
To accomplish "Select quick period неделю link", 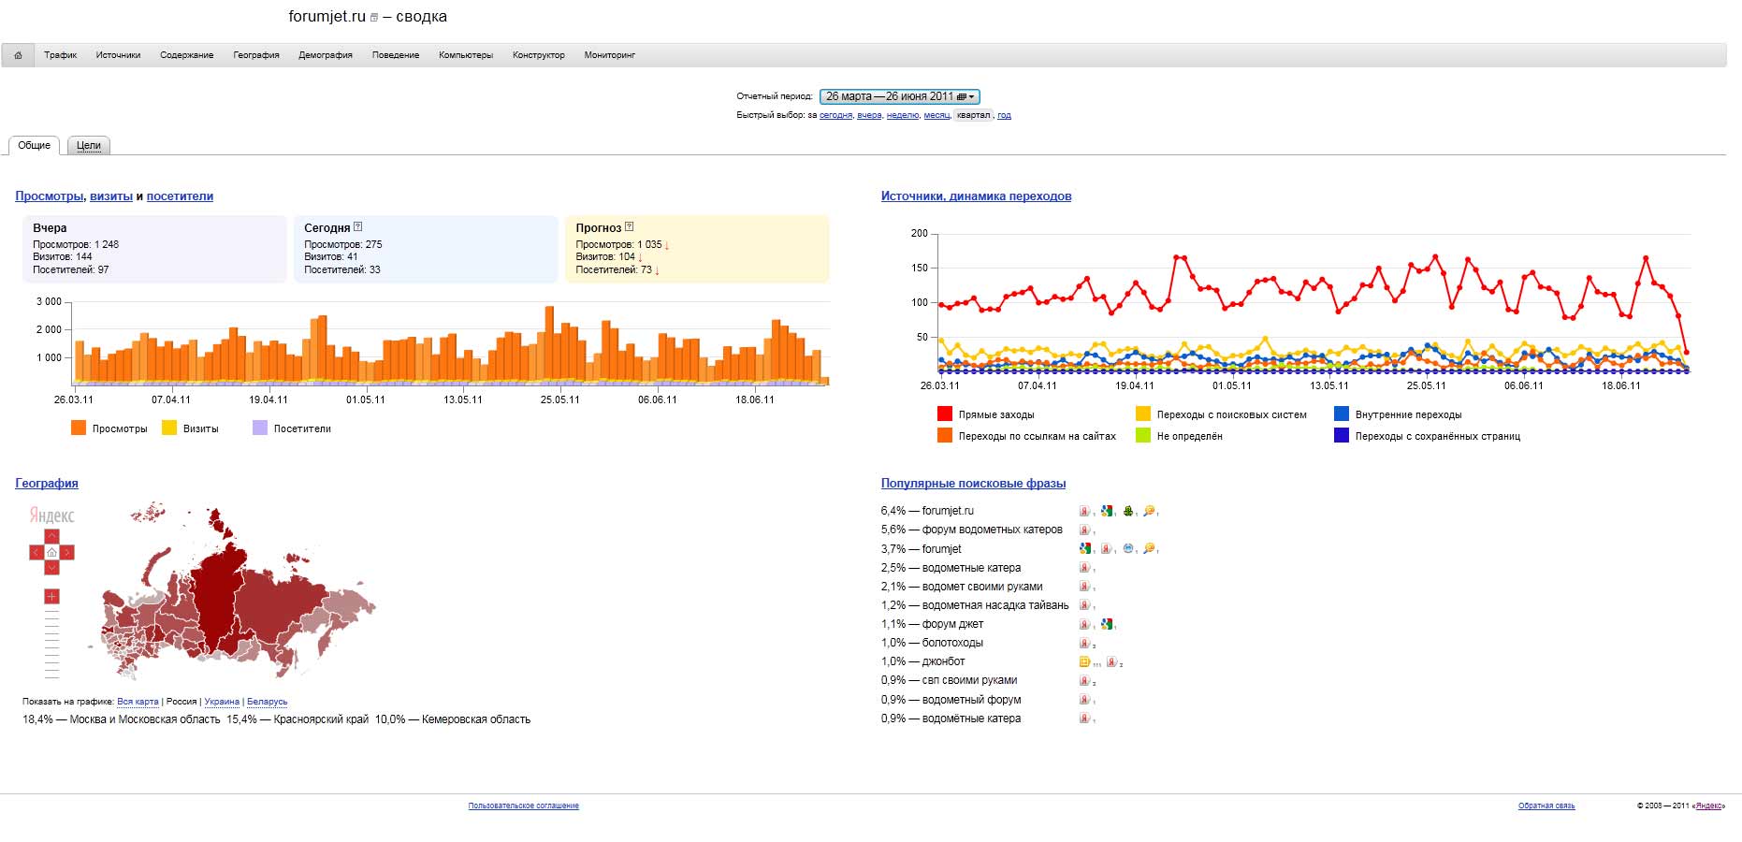I will pos(902,115).
